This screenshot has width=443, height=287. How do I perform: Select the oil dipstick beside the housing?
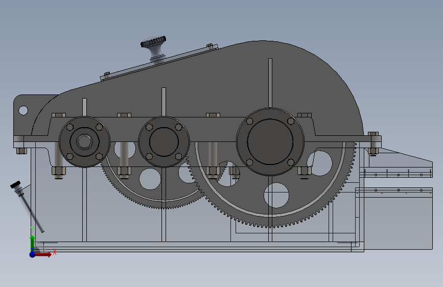pyautogui.click(x=27, y=206)
